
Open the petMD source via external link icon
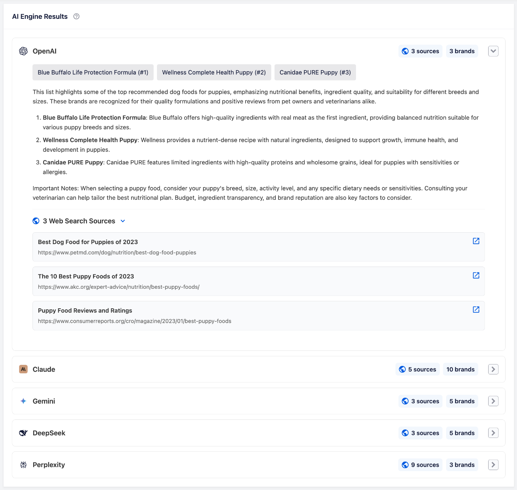476,241
